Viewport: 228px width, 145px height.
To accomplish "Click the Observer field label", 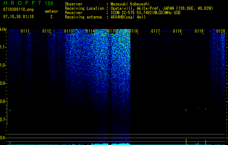I will pos(74,4).
